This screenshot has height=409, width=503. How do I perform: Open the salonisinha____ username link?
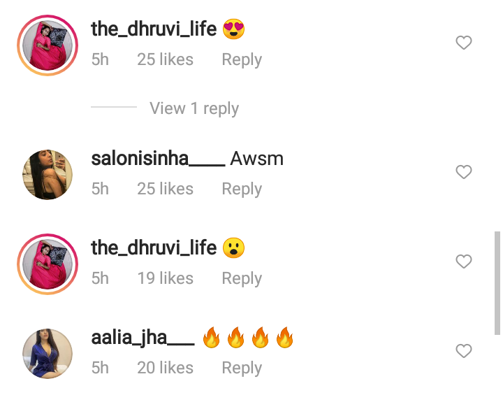tap(158, 159)
